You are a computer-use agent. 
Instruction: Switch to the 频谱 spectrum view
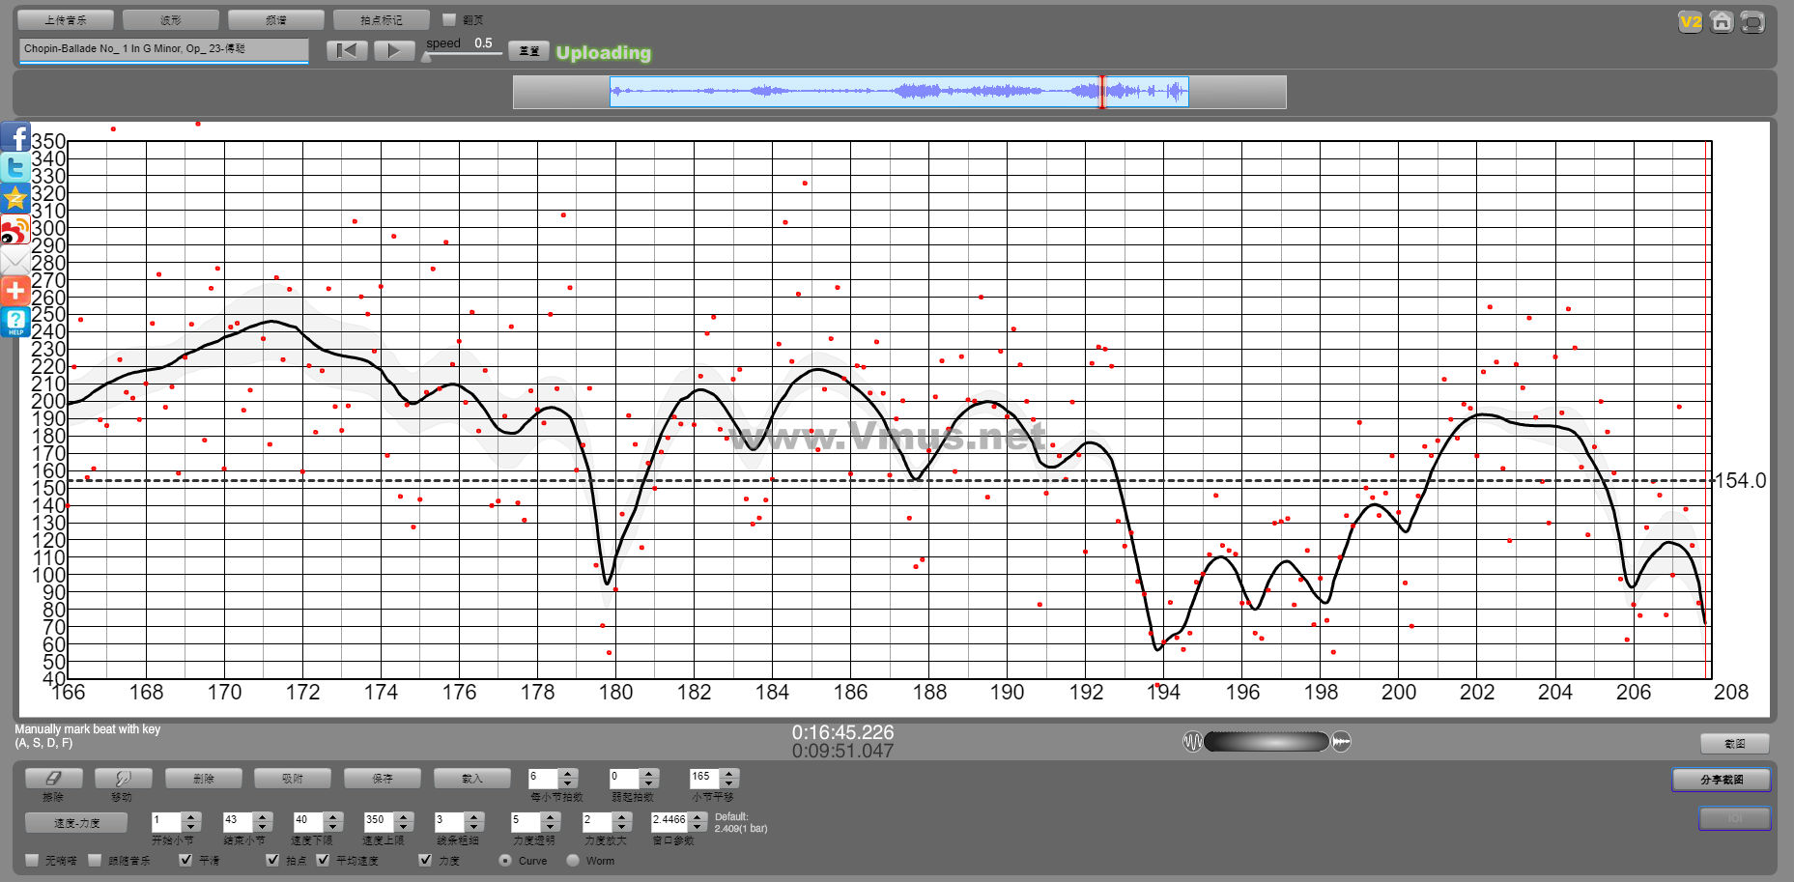(x=275, y=19)
